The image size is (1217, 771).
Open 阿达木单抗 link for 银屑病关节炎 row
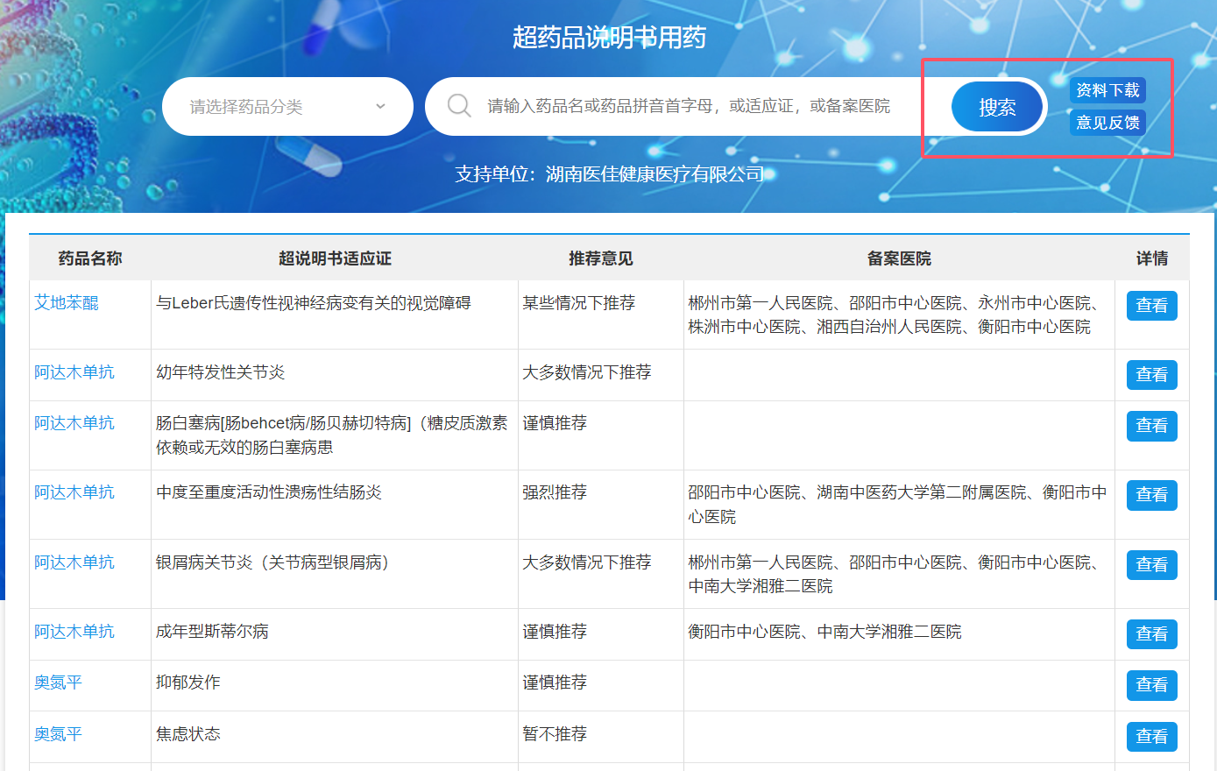tap(74, 562)
